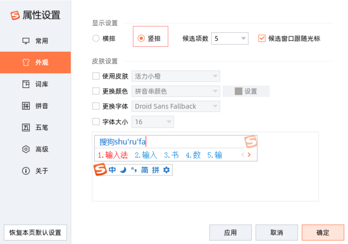Click candidate 2.输入 in preview
The image size is (348, 244).
(146, 155)
